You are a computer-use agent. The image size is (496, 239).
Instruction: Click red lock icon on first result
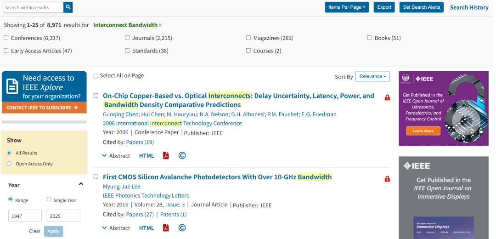tap(387, 97)
